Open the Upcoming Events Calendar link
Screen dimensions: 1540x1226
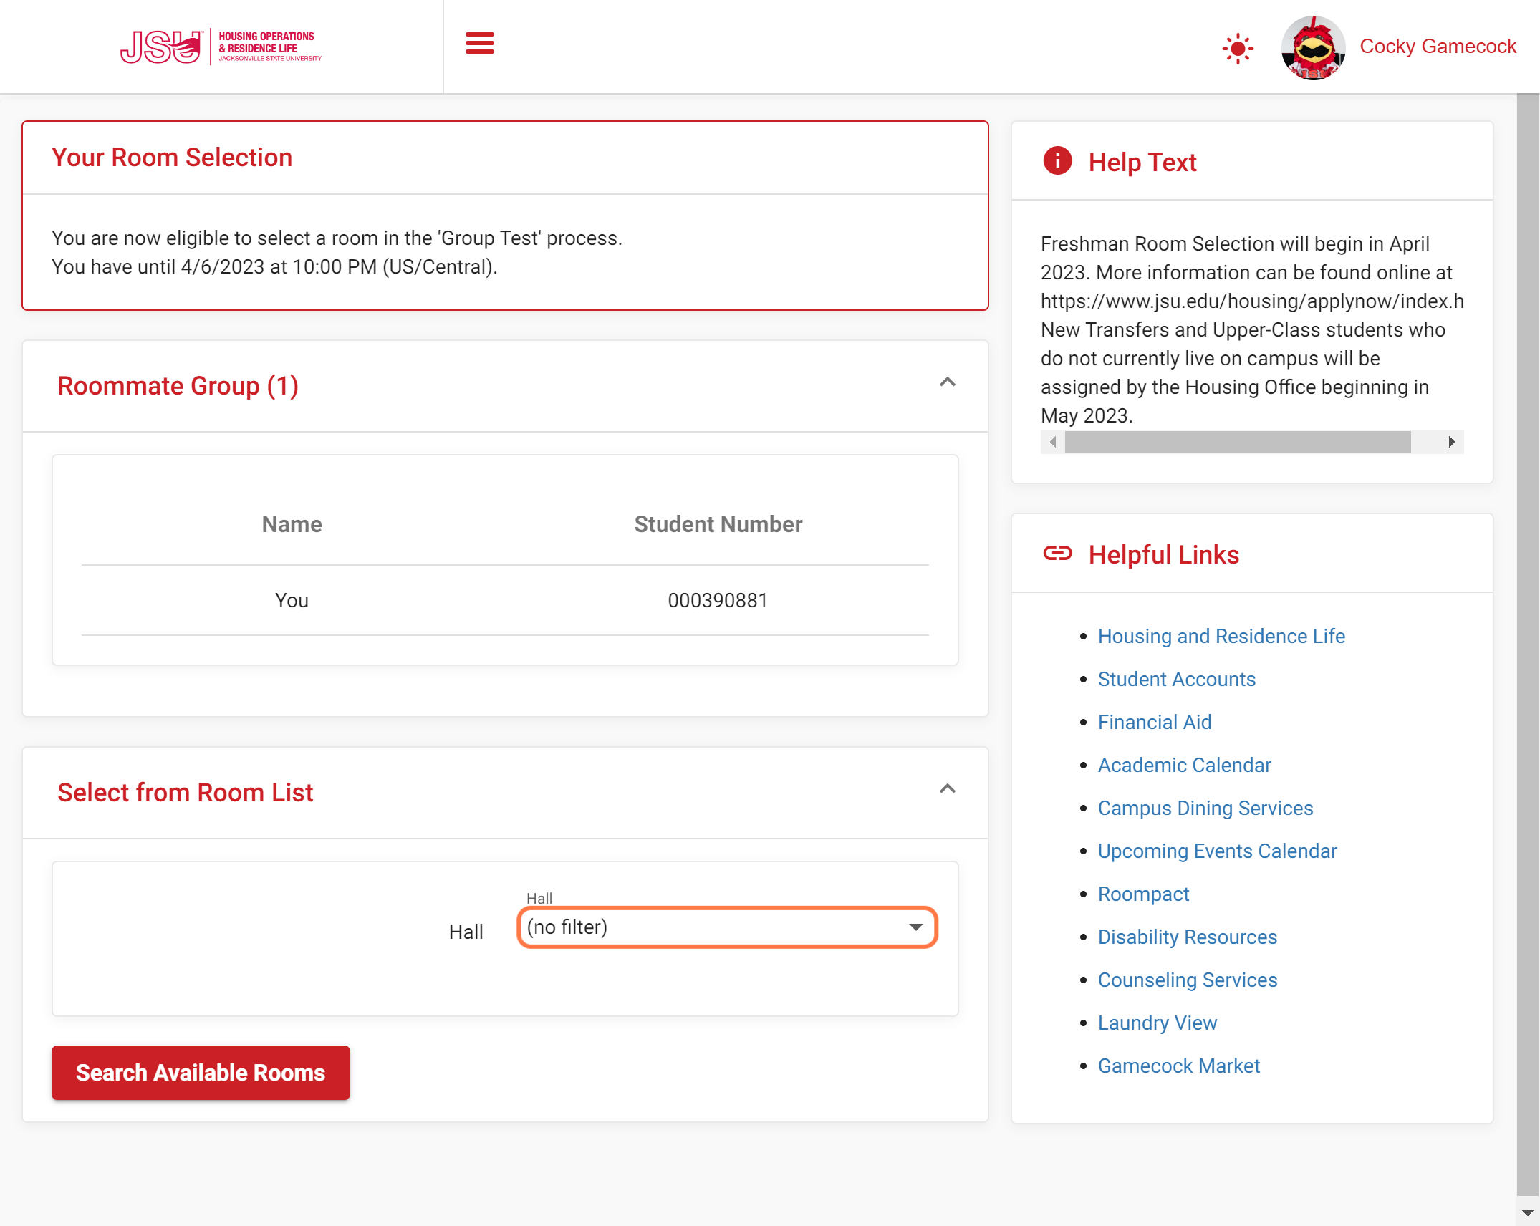1217,851
